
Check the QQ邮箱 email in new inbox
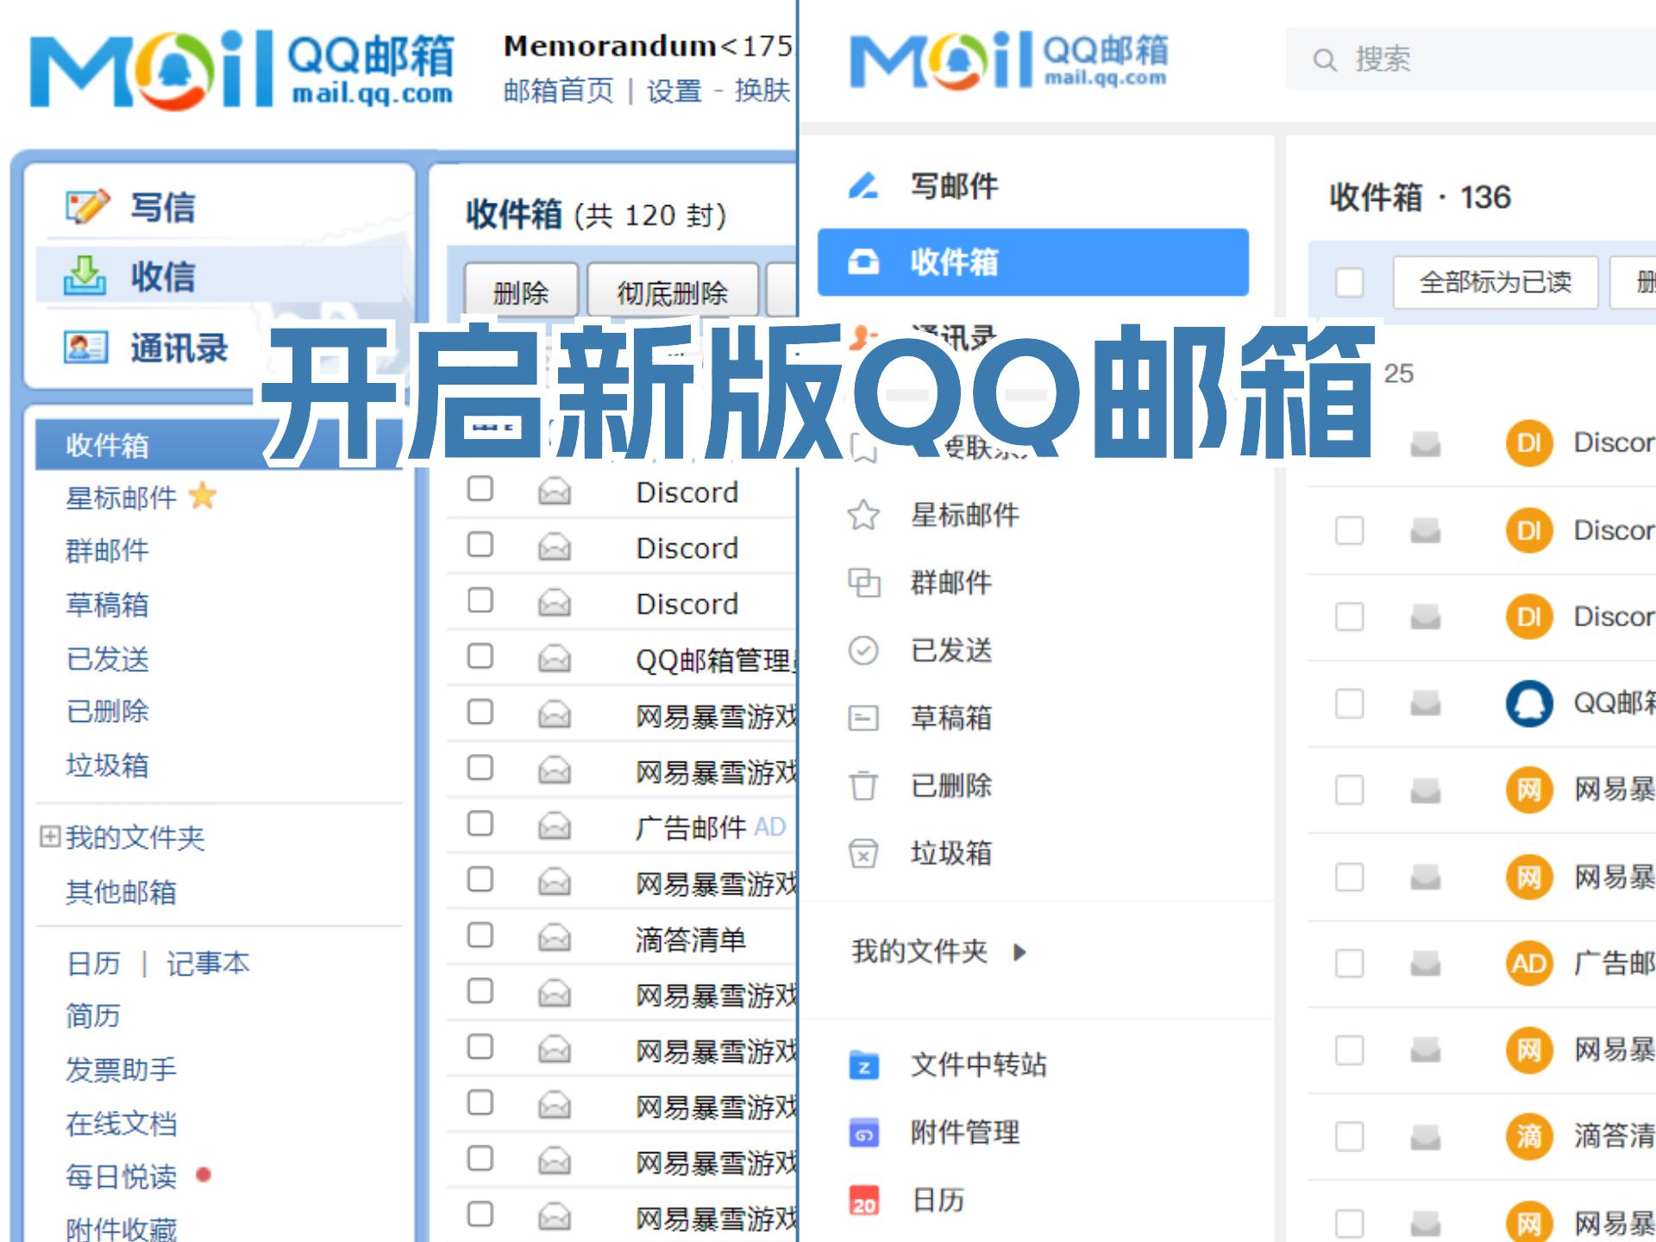click(1350, 704)
